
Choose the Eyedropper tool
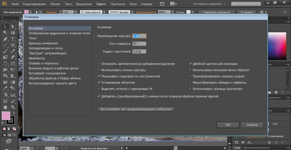coord(5,88)
